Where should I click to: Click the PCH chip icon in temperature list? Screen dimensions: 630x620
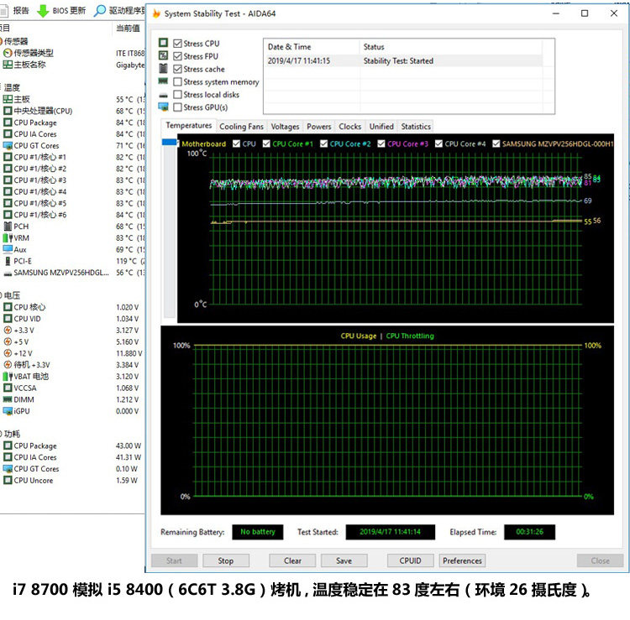pos(8,227)
